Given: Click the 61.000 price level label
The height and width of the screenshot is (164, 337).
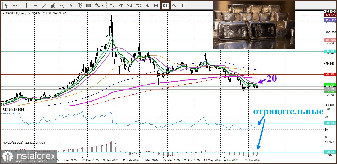Looking at the screenshot, I should [331, 85].
